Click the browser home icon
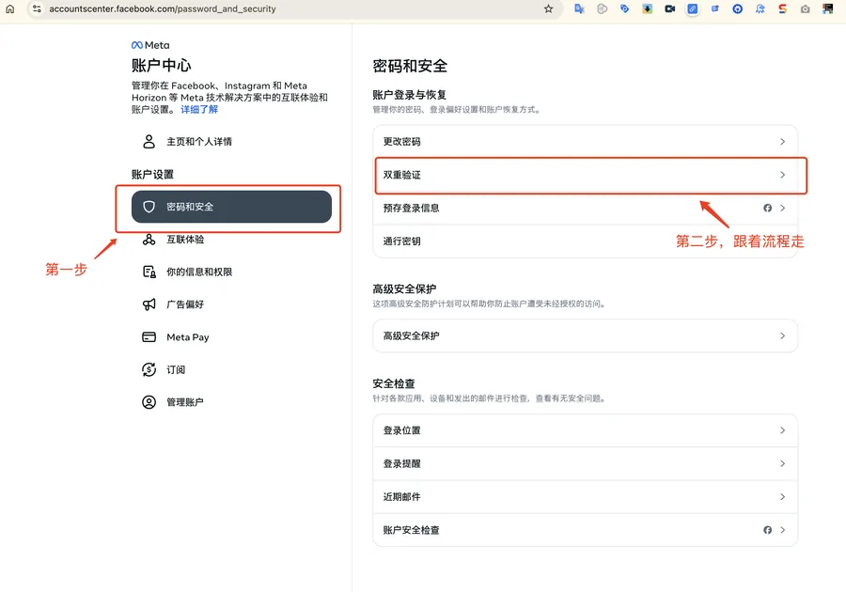This screenshot has height=592, width=846. pyautogui.click(x=9, y=8)
